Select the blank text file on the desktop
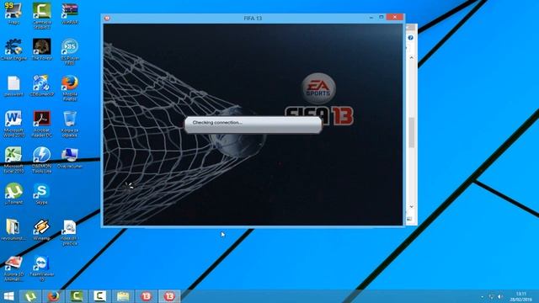539x303 pixels. (x=13, y=86)
